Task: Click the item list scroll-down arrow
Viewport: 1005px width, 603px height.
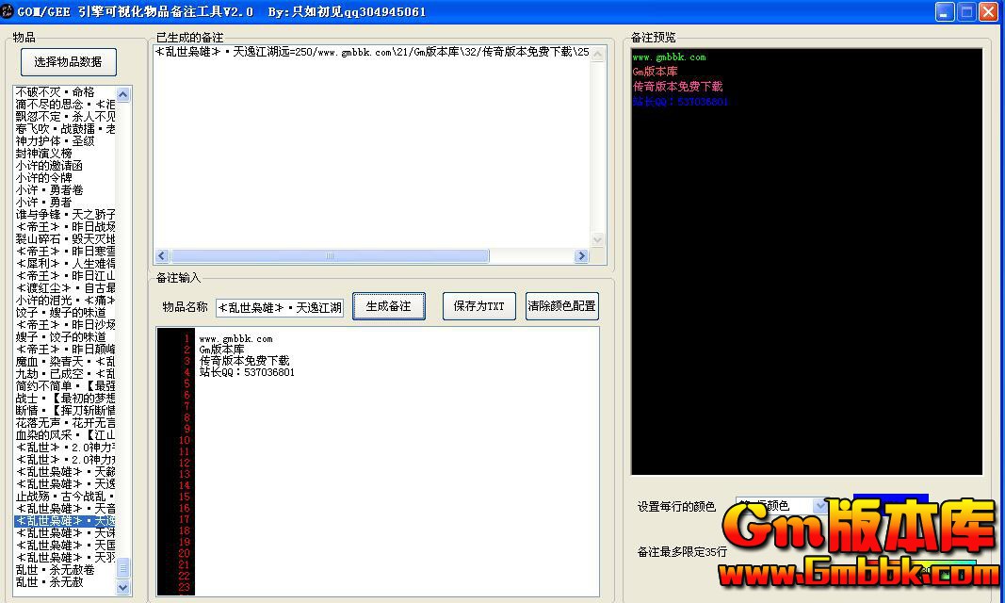Action: (x=123, y=587)
